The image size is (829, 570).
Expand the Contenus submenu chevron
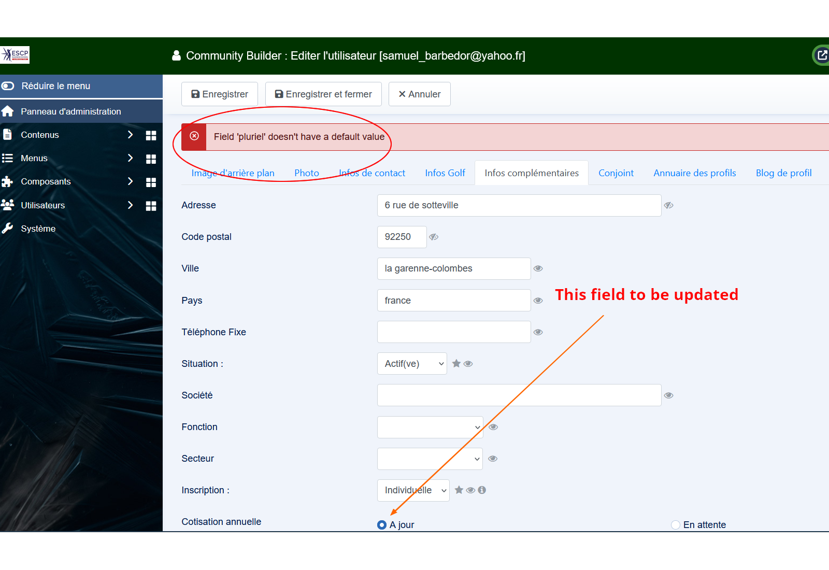point(130,135)
